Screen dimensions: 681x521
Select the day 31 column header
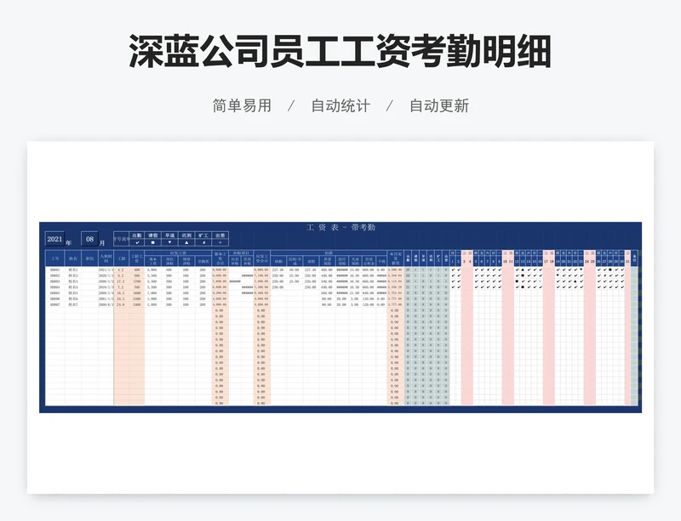tap(627, 262)
